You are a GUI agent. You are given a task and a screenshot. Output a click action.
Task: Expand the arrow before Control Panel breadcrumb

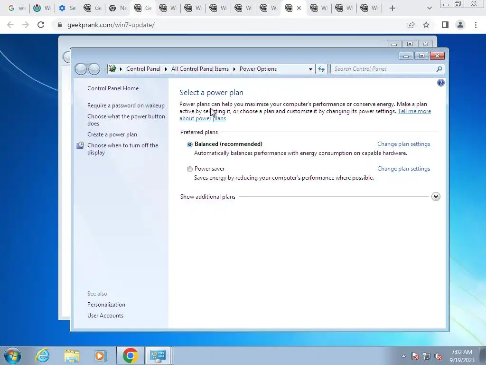[121, 69]
